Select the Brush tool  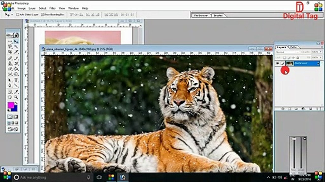(x=16, y=58)
